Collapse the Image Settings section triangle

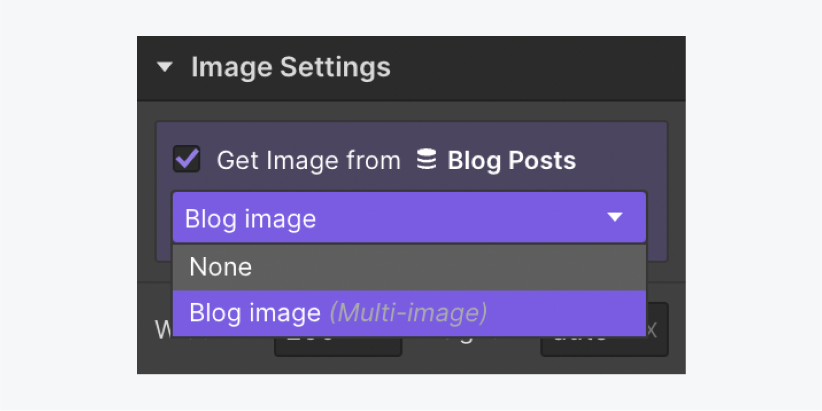click(x=164, y=68)
